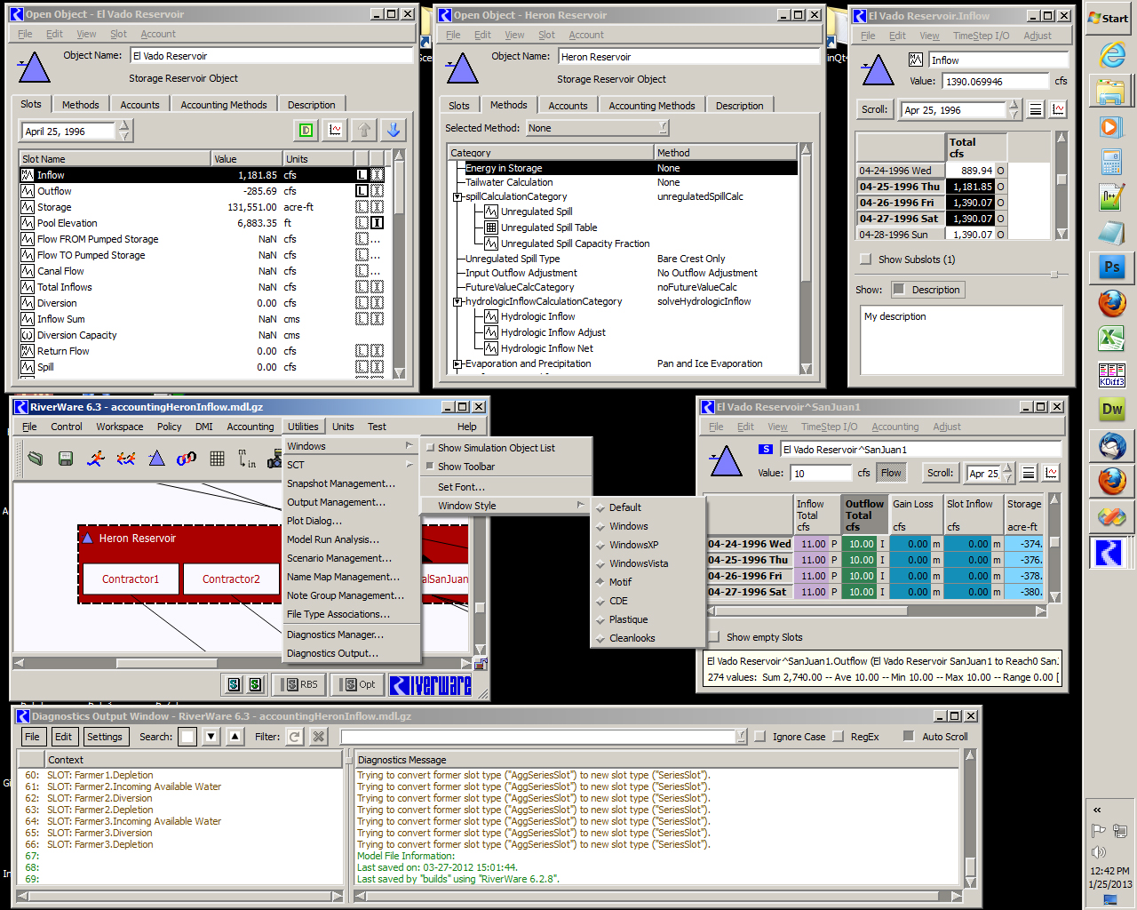Toggle the Description show checkbox button
The height and width of the screenshot is (910, 1137).
point(928,290)
